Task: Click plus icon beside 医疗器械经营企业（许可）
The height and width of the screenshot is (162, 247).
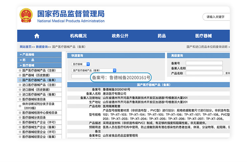Action: point(20,132)
